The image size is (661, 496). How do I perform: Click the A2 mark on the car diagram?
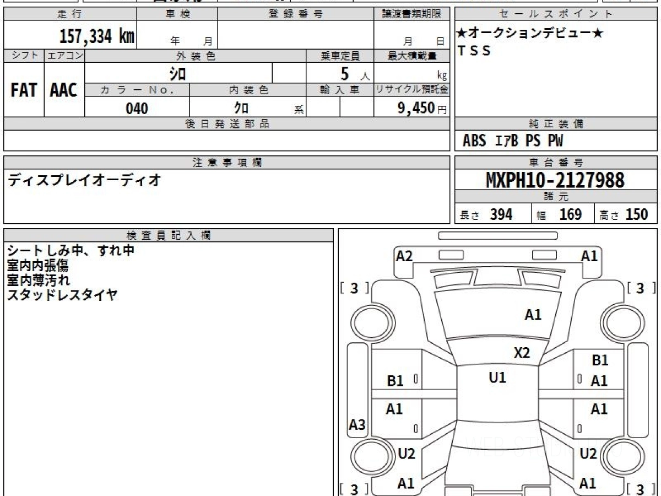404,256
